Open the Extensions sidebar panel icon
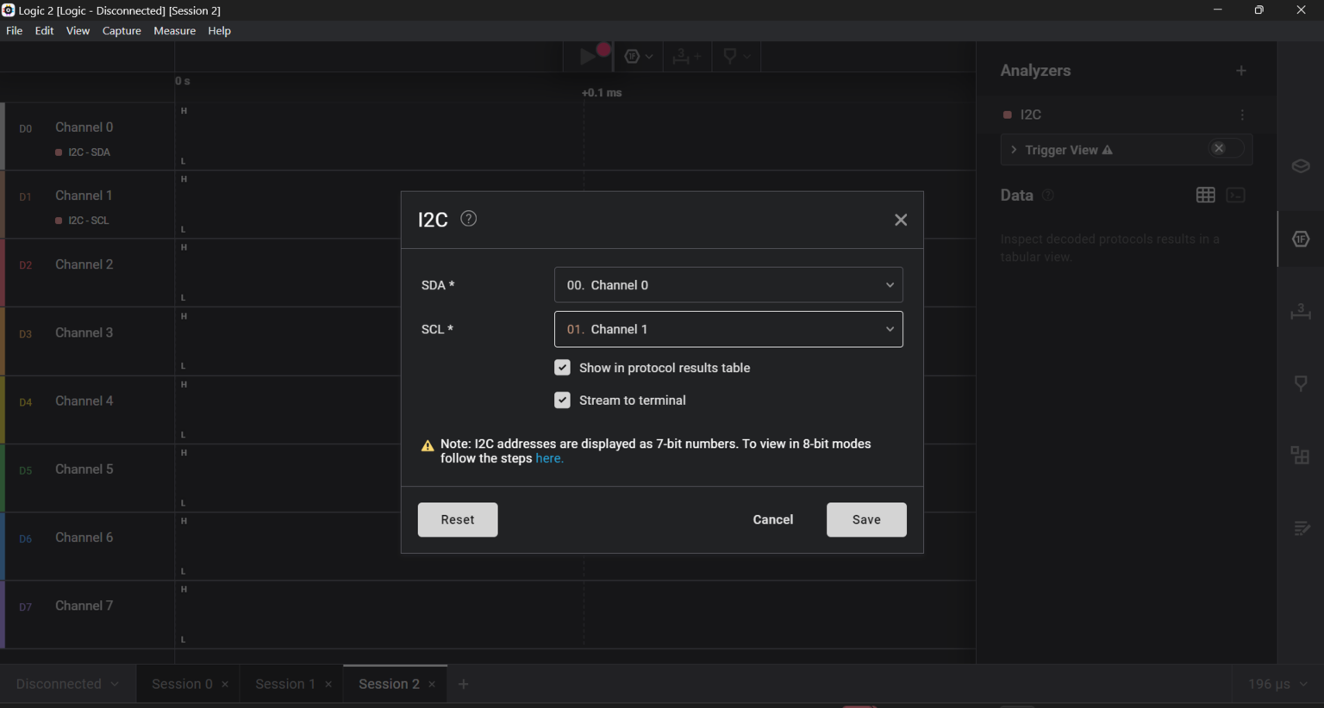Viewport: 1324px width, 708px height. tap(1301, 455)
